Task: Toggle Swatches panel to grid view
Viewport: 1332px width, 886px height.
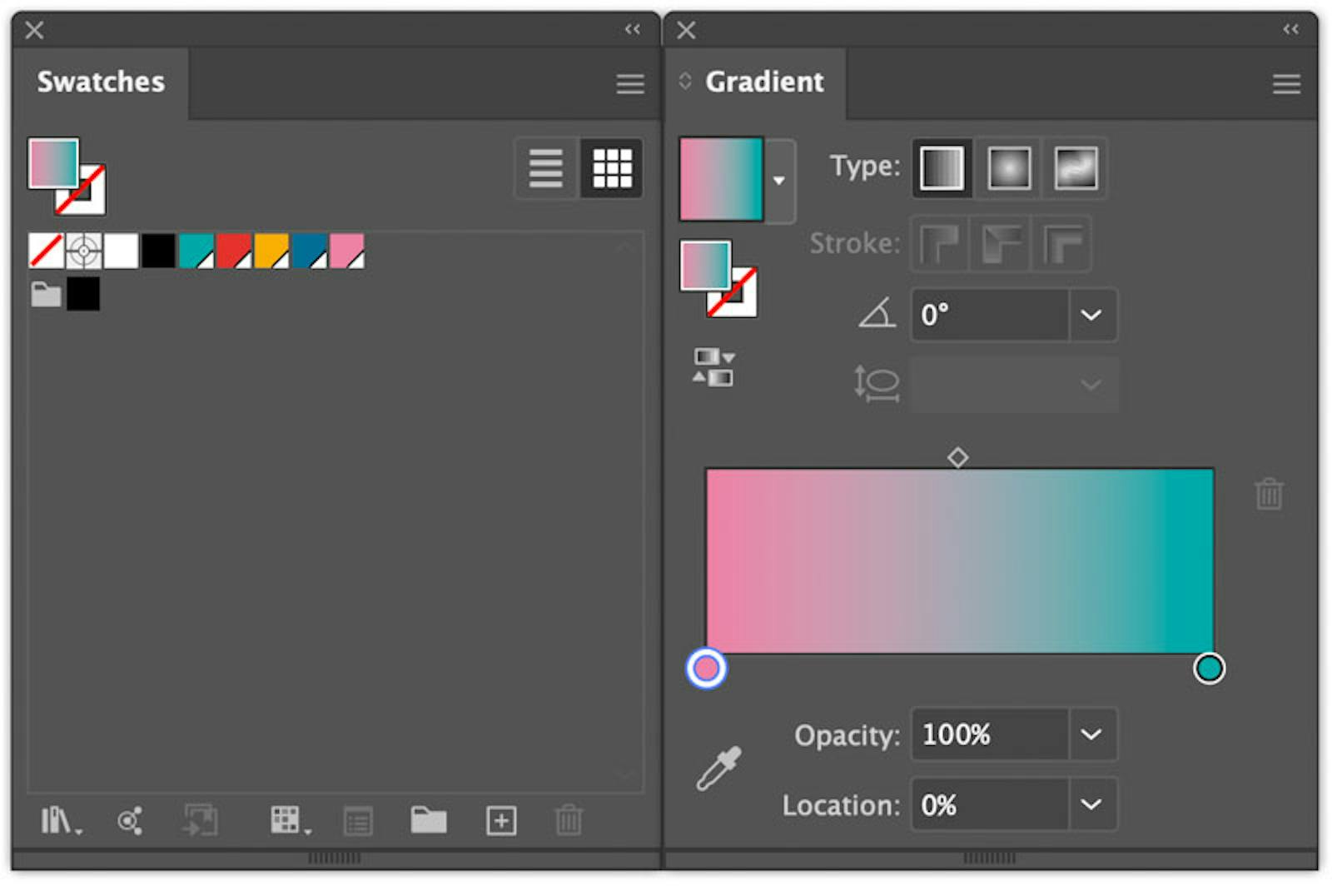Action: point(612,168)
